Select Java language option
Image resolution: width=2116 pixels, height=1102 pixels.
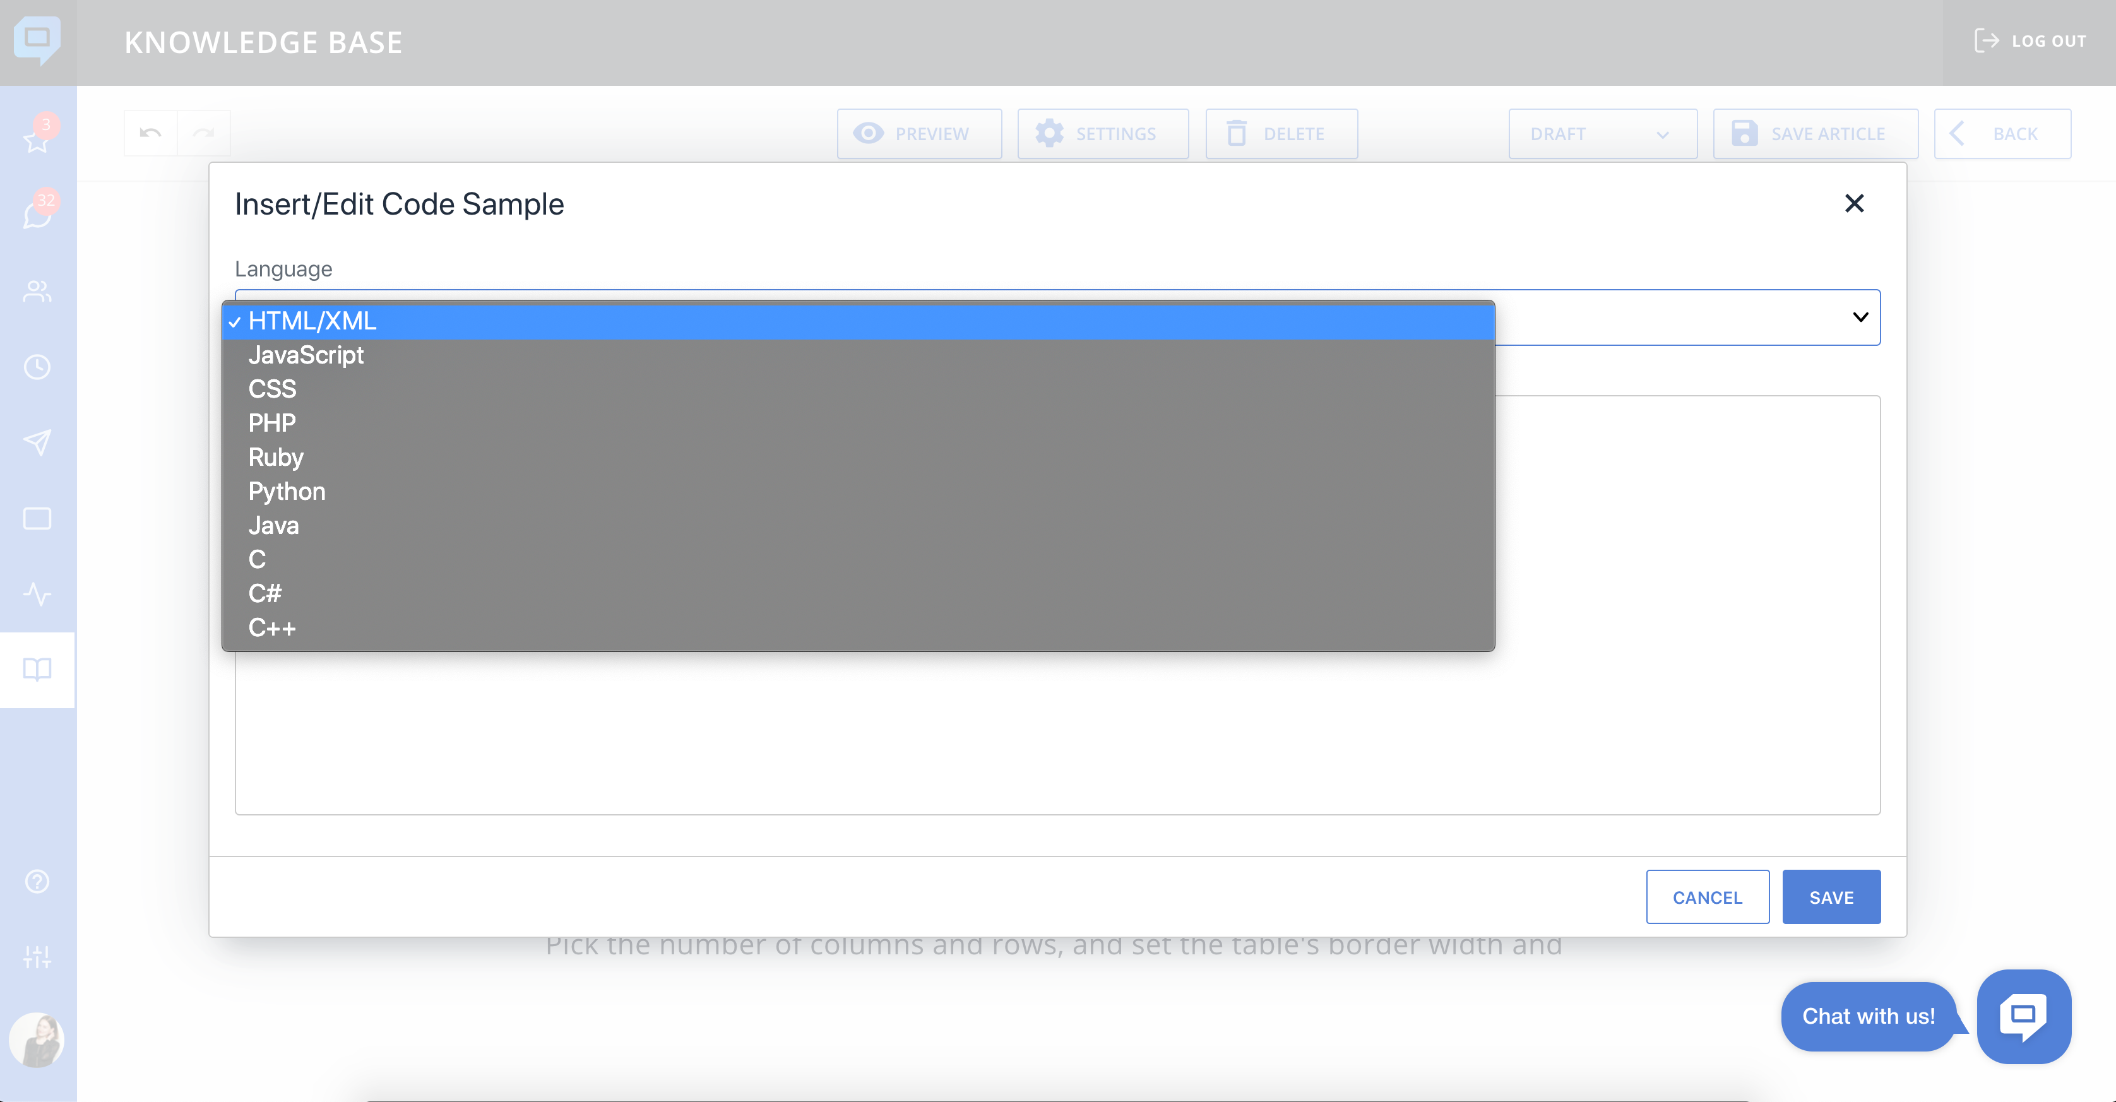tap(857, 526)
